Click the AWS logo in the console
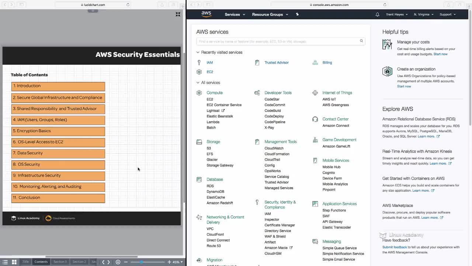 coord(206,14)
